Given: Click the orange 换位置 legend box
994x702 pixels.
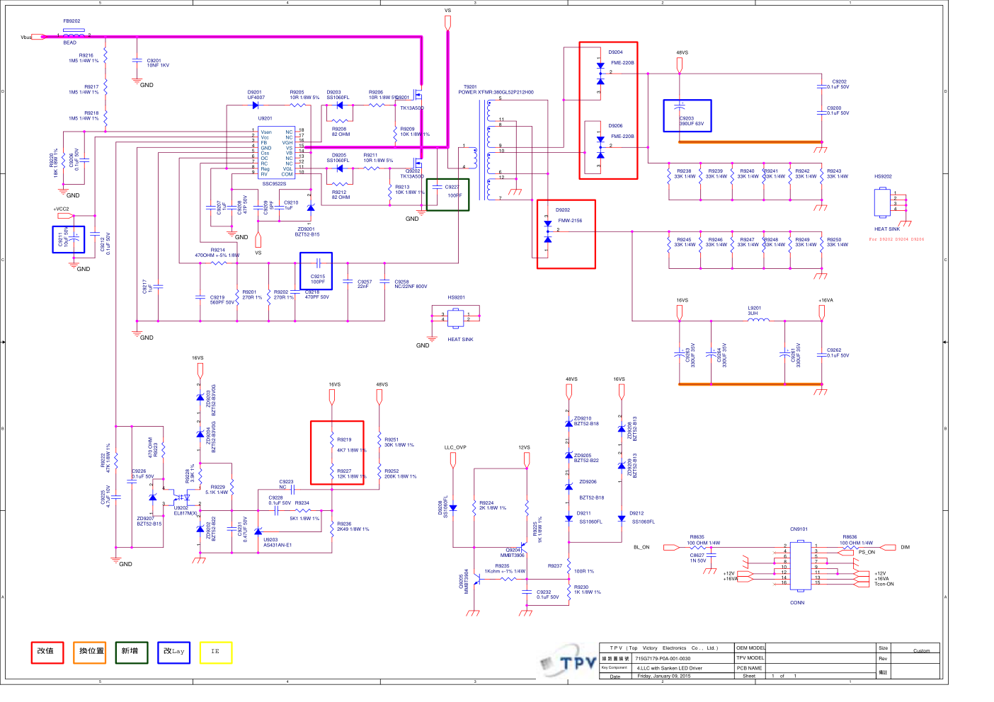Looking at the screenshot, I should point(90,652).
